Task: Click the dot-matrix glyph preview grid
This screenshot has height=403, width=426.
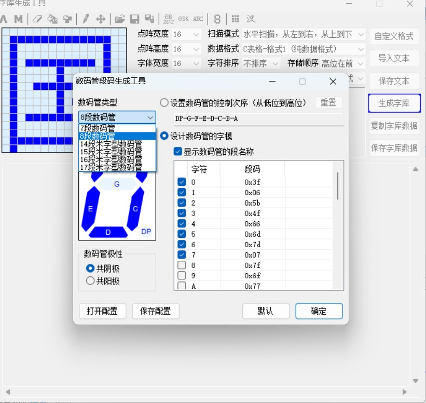Action: point(64,90)
